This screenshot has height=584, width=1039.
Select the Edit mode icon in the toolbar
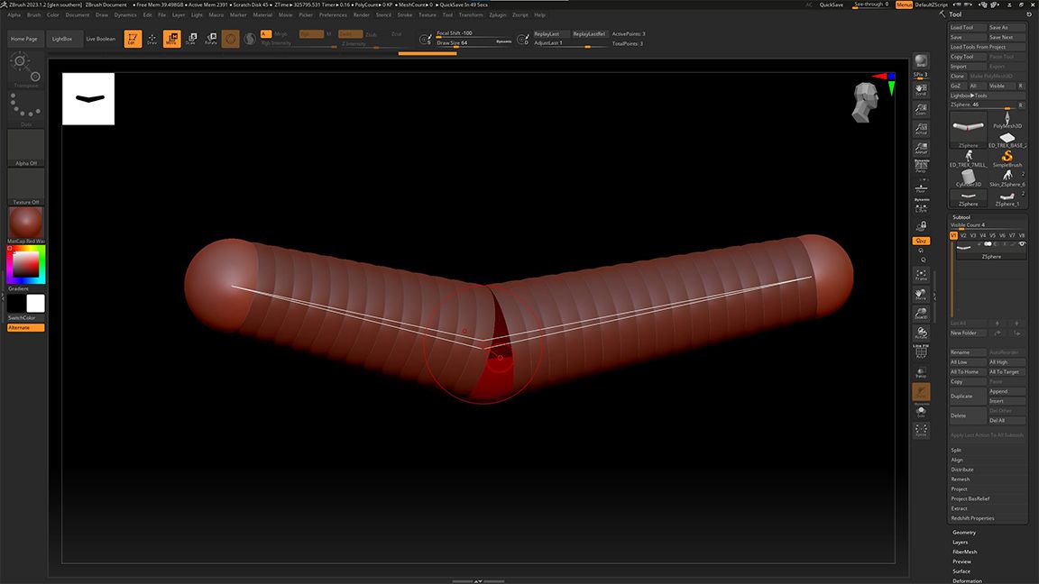click(x=133, y=39)
